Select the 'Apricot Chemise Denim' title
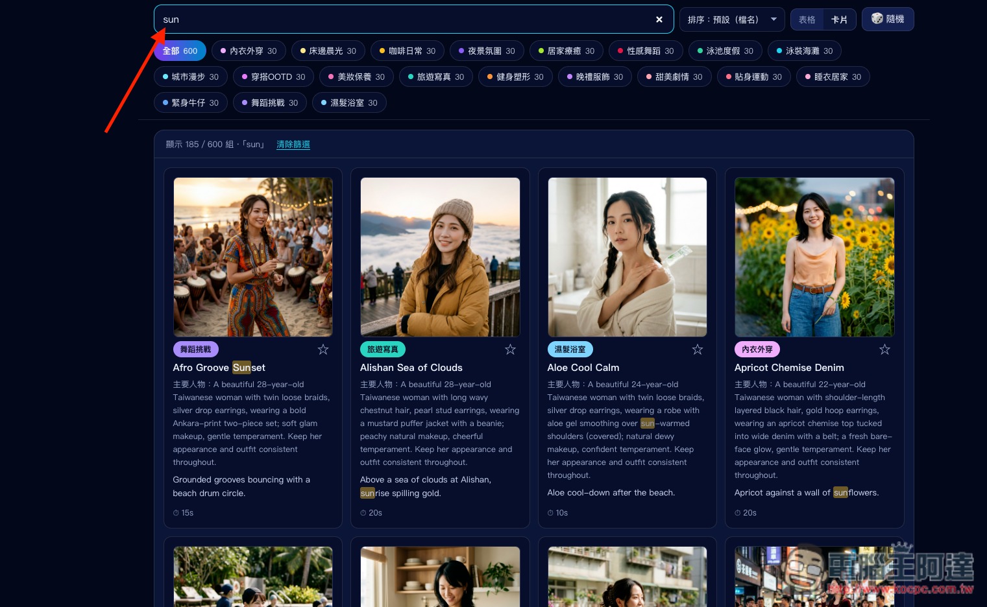987x607 pixels. click(789, 368)
